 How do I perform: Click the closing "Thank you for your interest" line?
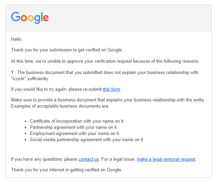pyautogui.click(x=67, y=170)
